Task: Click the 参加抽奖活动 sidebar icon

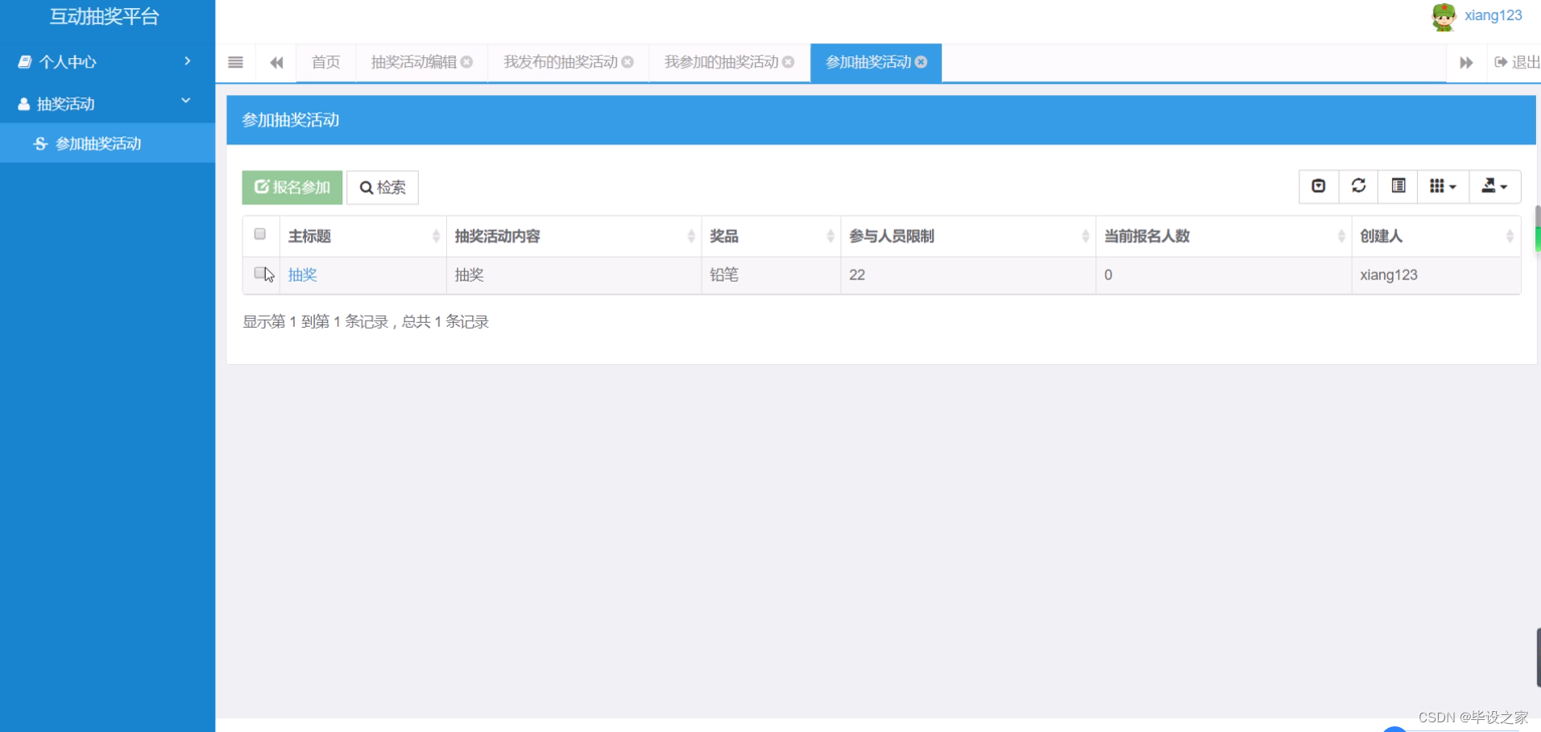Action: (x=39, y=143)
